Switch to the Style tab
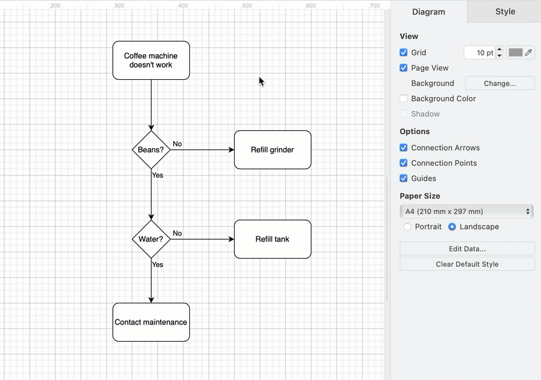 (x=505, y=11)
